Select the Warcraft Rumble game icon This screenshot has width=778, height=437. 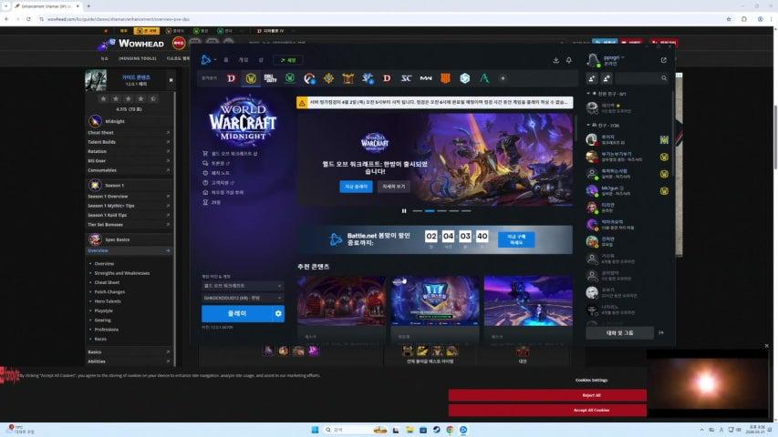[348, 78]
